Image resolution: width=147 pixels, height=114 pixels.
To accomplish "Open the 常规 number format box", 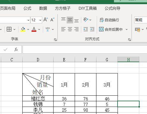I will coord(141,20).
